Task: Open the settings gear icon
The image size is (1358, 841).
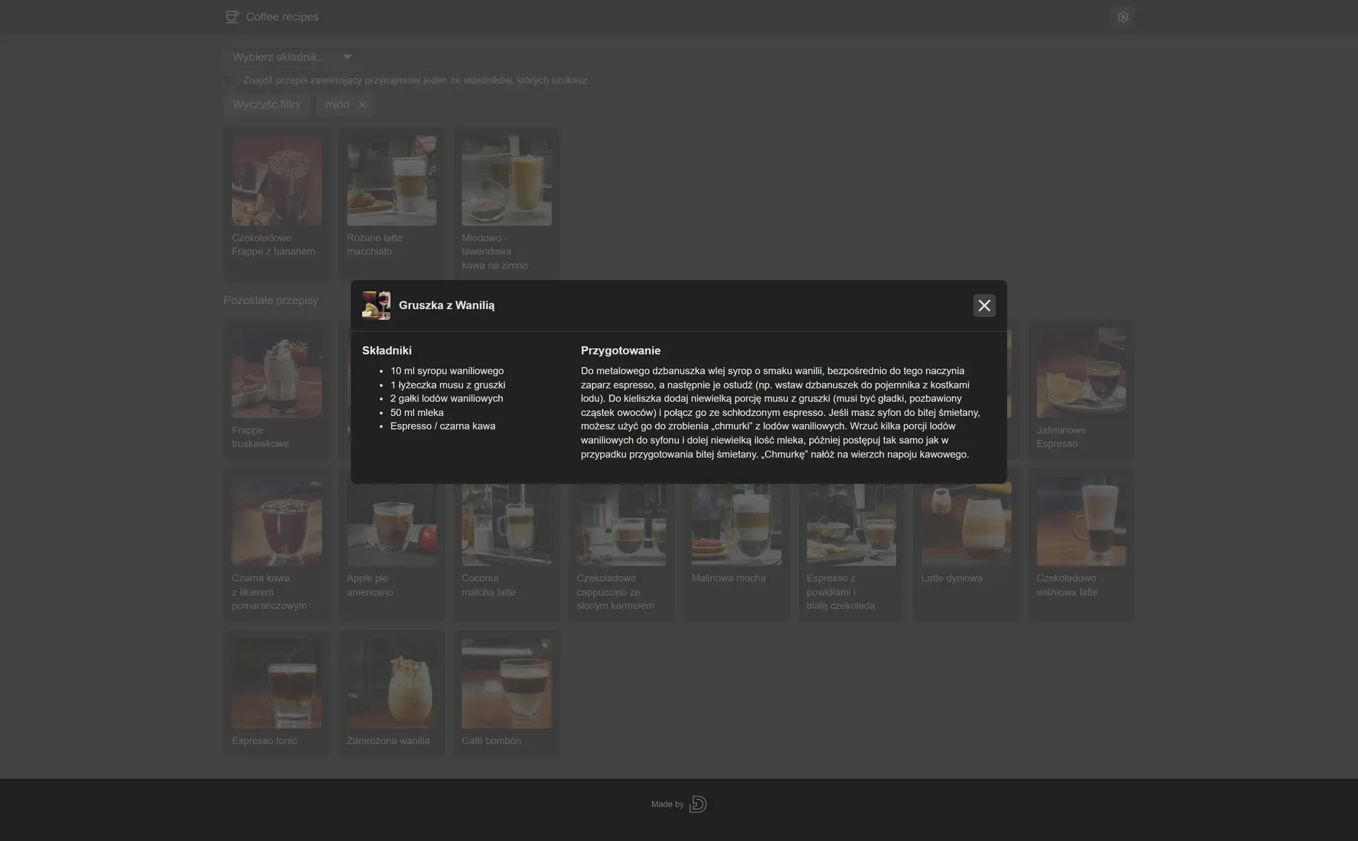Action: (1122, 17)
